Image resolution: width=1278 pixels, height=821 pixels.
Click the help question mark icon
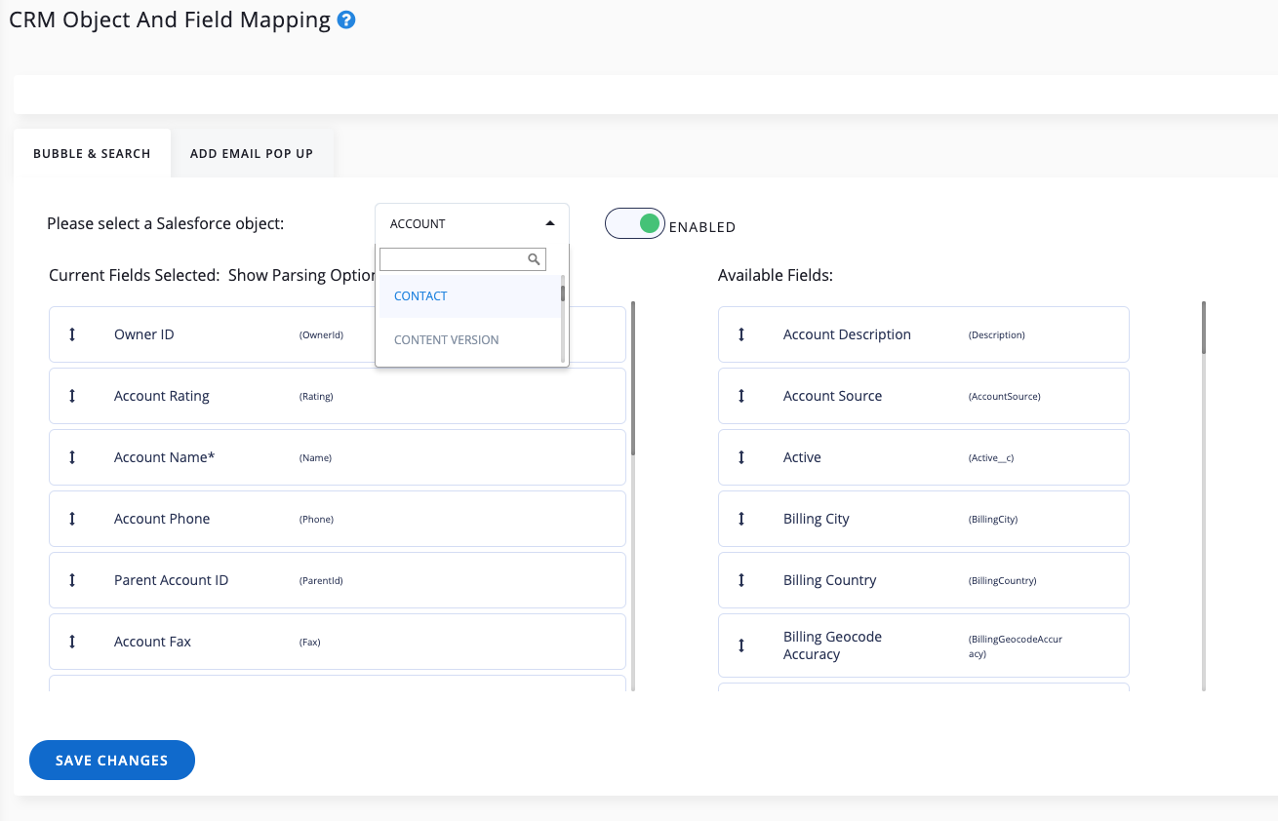345,20
